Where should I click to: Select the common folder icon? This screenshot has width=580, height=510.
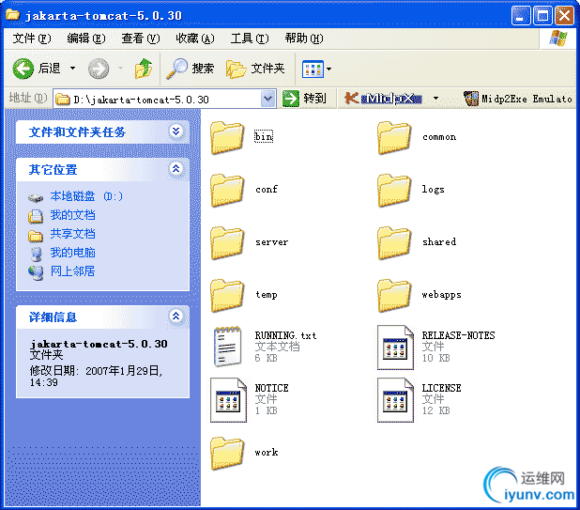(x=394, y=138)
